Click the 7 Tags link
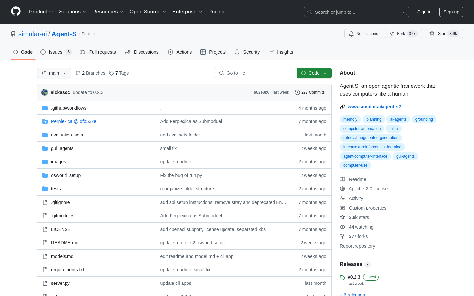Viewport: 474px width, 296px height. click(x=119, y=73)
